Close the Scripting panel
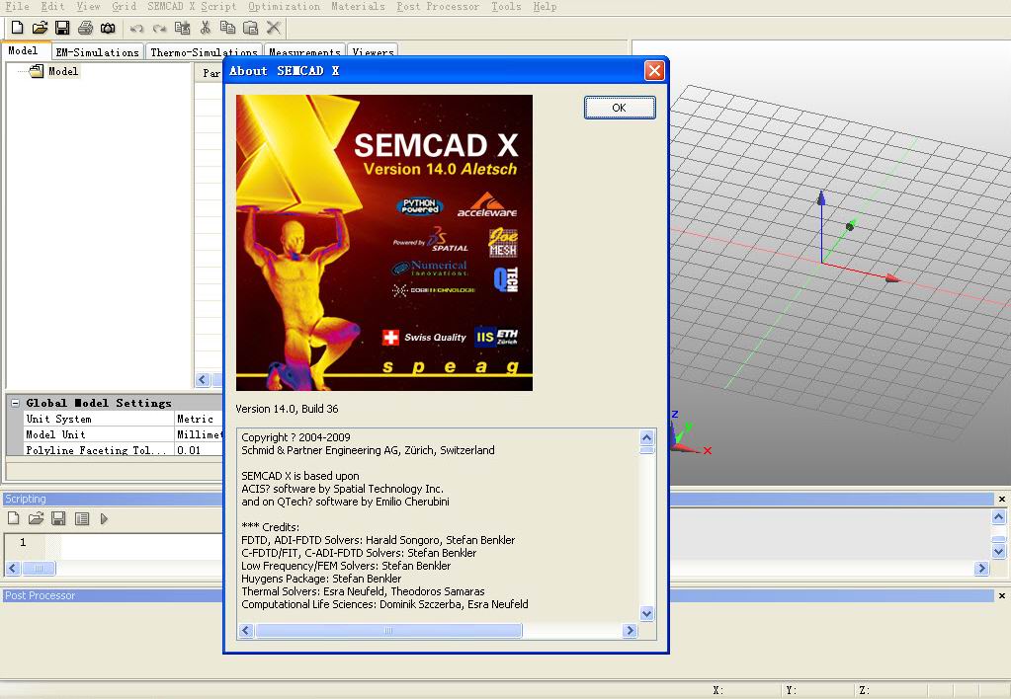 1002,500
